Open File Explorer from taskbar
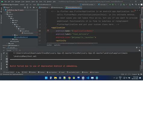Viewport: 143px width, 116px height. pos(56,78)
